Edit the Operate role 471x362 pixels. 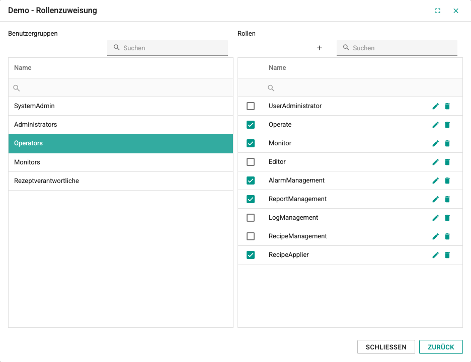tap(435, 125)
